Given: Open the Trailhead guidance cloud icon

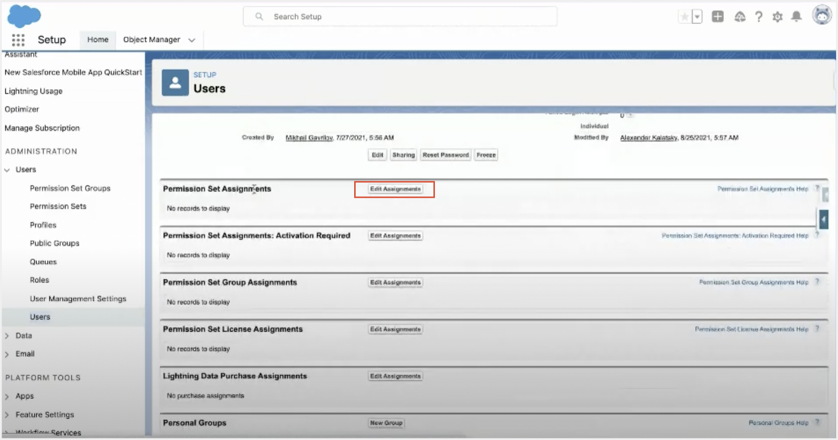Looking at the screenshot, I should tap(740, 17).
